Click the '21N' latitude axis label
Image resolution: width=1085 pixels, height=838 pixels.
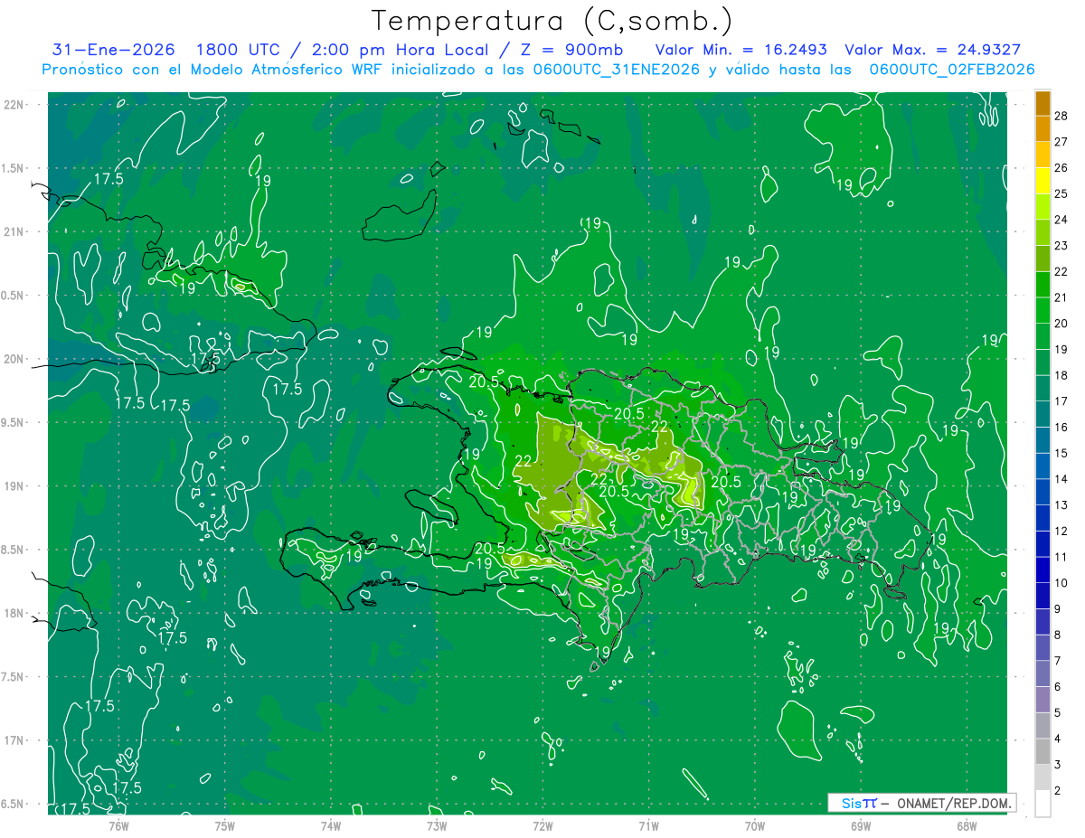14,232
